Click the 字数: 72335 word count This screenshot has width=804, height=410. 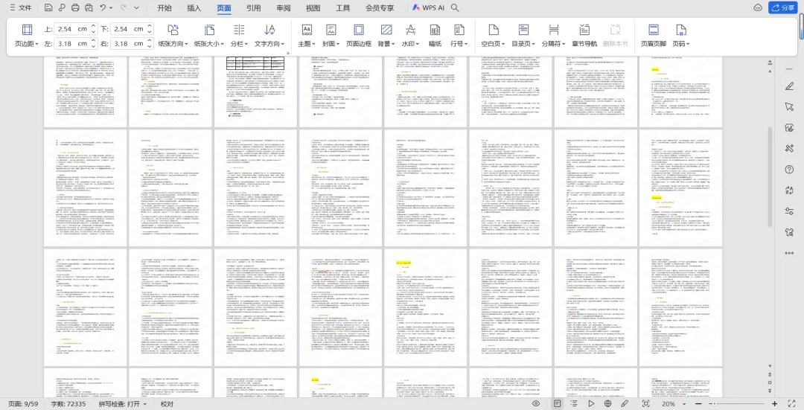(x=68, y=404)
